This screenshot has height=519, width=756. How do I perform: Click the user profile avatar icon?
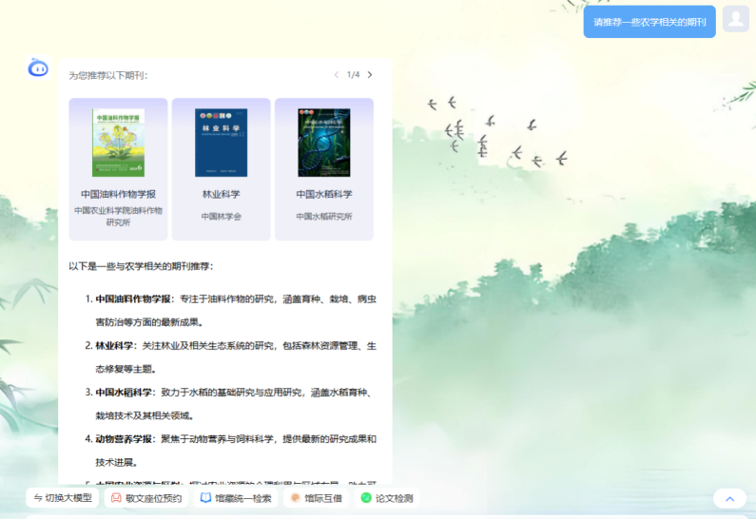pyautogui.click(x=735, y=19)
